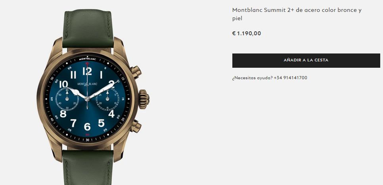Image resolution: width=383 pixels, height=185 pixels.
Task: Click the Montblanc logo on blue dial
Action: [x=87, y=84]
